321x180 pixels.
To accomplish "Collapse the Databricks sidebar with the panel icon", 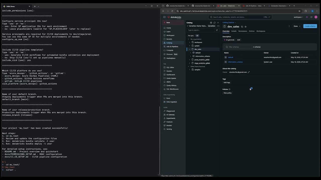I will [x=165, y=17].
